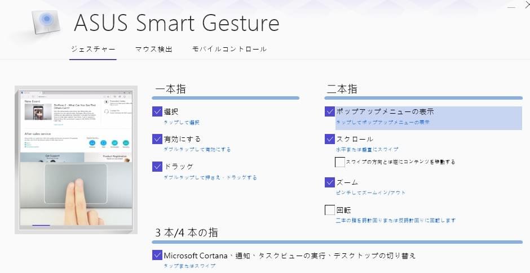Click the 二本指 section heading

click(342, 89)
